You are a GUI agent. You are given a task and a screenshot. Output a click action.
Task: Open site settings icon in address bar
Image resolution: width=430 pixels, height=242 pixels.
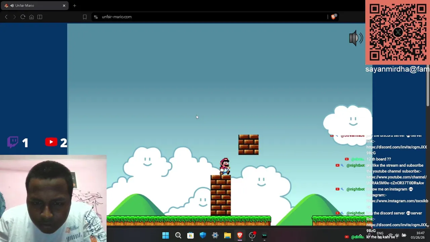pyautogui.click(x=96, y=17)
